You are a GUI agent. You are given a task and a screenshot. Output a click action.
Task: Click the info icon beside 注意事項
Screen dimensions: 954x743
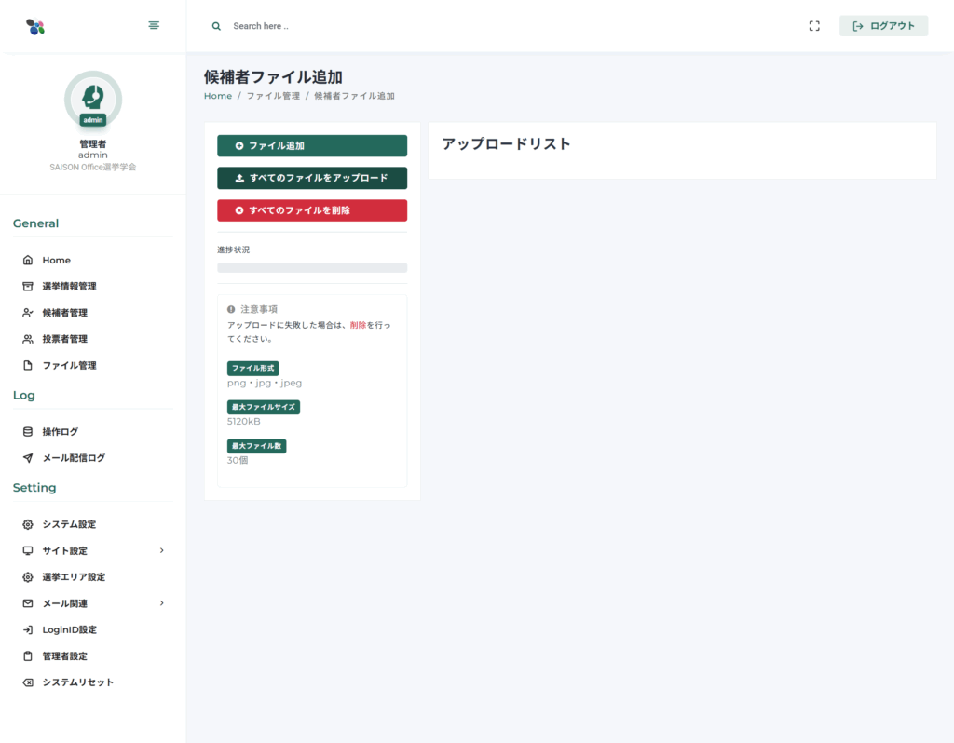(x=231, y=309)
